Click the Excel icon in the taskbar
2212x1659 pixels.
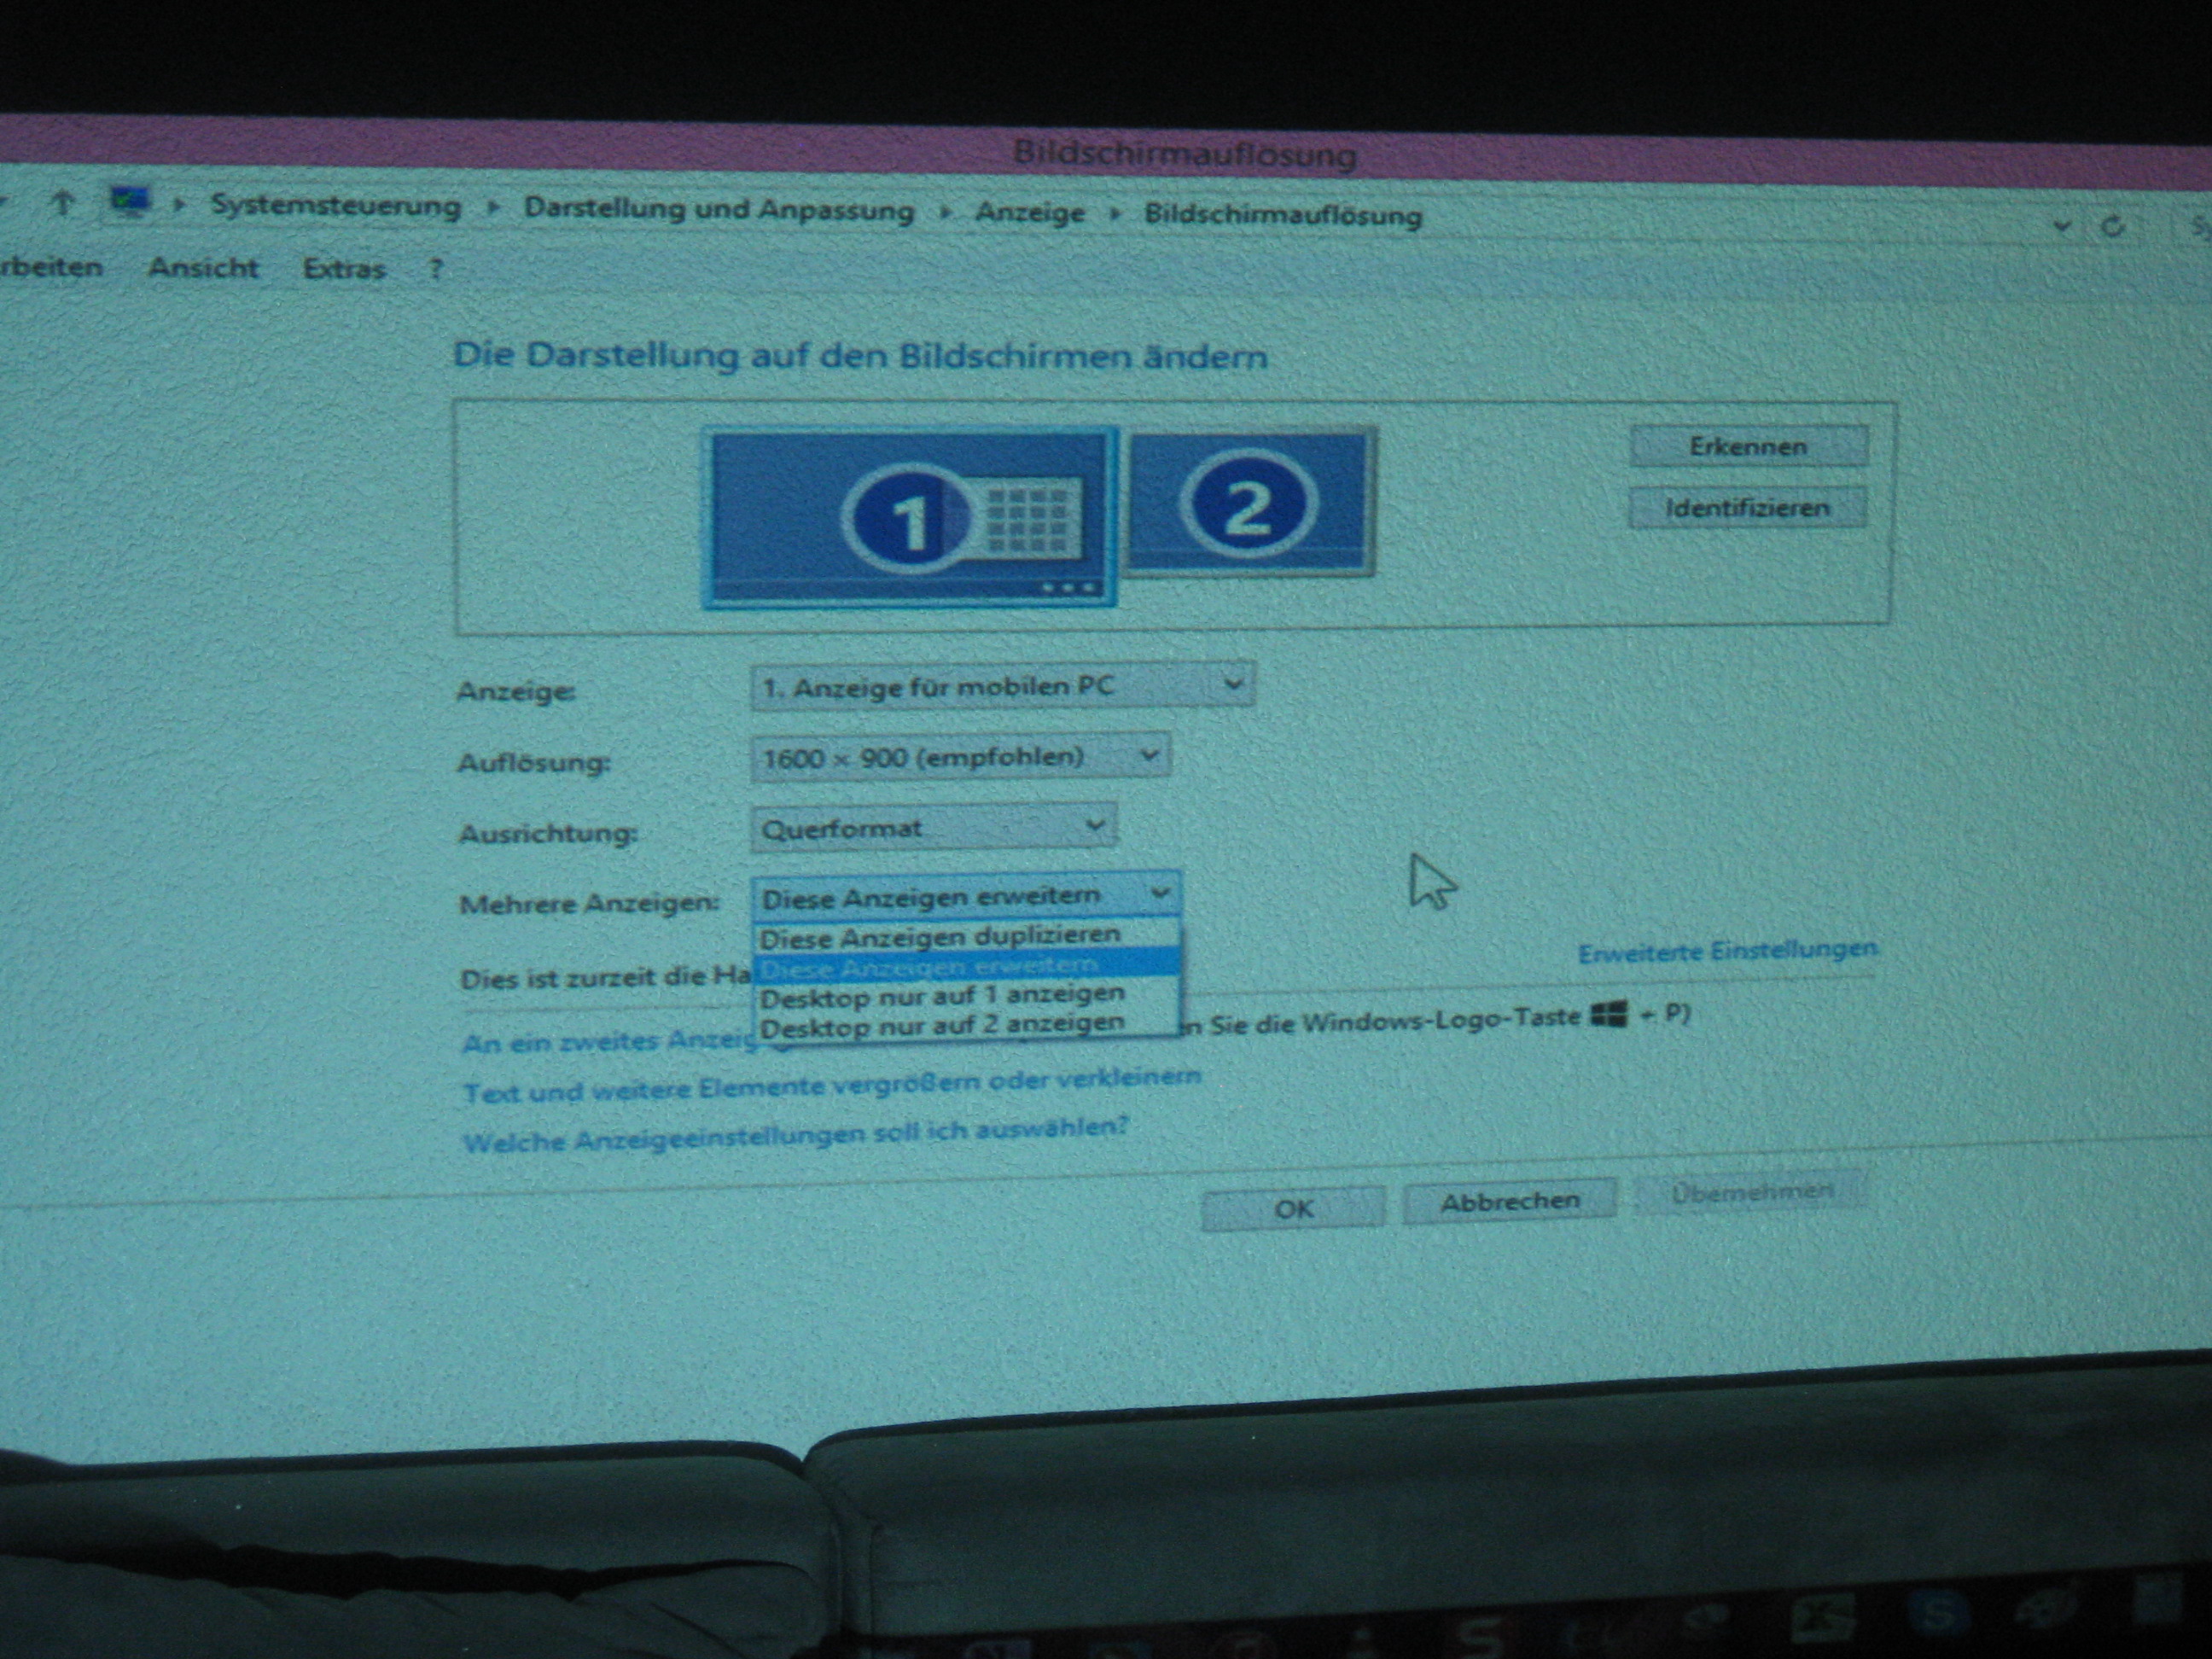(x=1822, y=1617)
